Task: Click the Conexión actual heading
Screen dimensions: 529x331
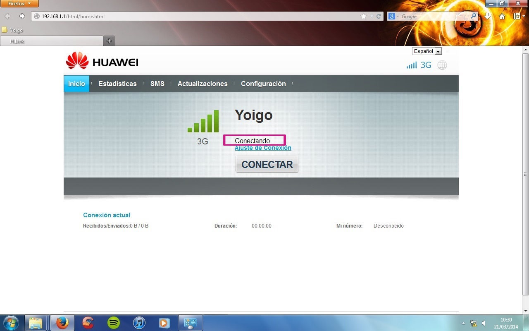Action: point(107,215)
